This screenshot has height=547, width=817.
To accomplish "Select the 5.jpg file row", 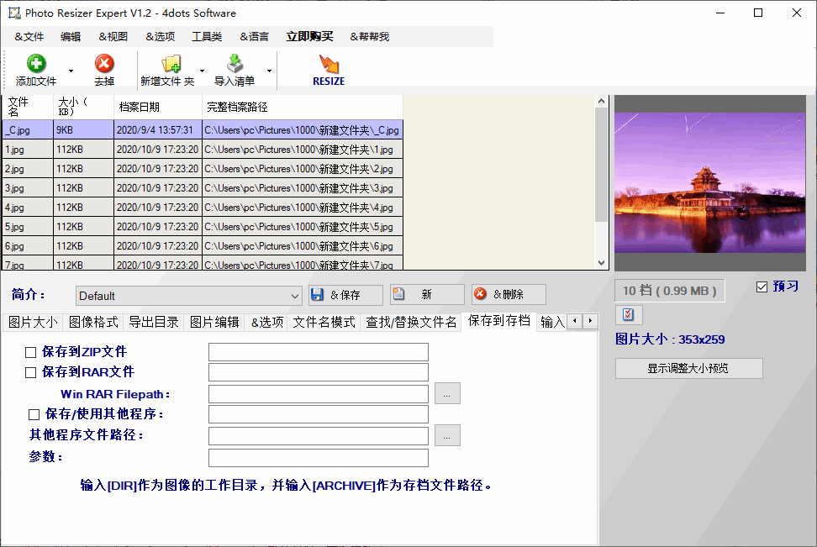I will pos(203,227).
